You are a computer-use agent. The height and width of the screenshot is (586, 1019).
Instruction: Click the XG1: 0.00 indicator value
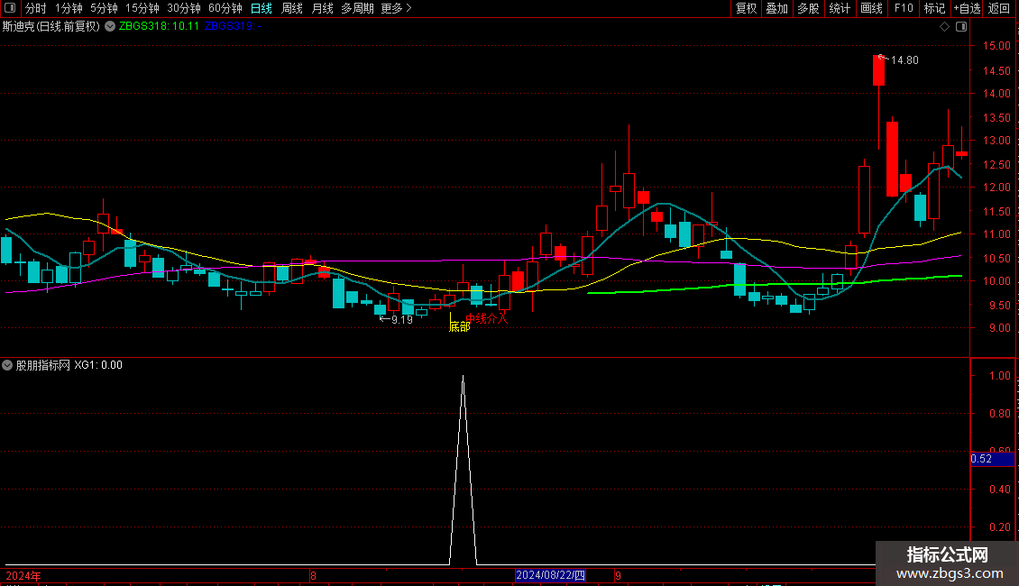[98, 365]
